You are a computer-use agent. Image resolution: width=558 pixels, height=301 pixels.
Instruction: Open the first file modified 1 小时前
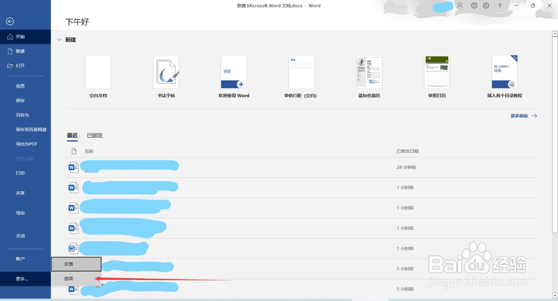pyautogui.click(x=301, y=188)
